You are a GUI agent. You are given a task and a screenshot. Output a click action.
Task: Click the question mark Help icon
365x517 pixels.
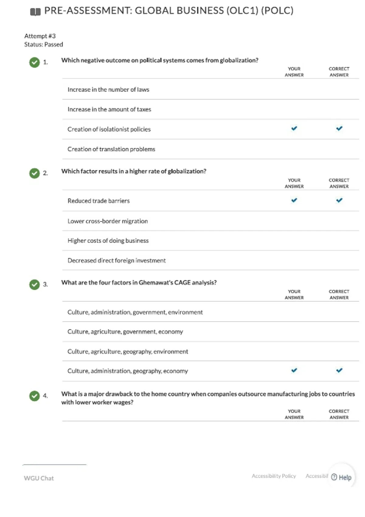tap(334, 477)
